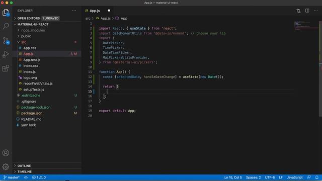Click src in the breadcrumb
The width and height of the screenshot is (322, 181).
(88, 18)
